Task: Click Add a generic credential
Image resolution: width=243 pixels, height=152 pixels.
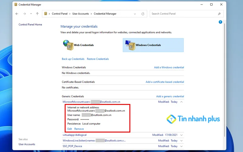Action: click(x=170, y=96)
